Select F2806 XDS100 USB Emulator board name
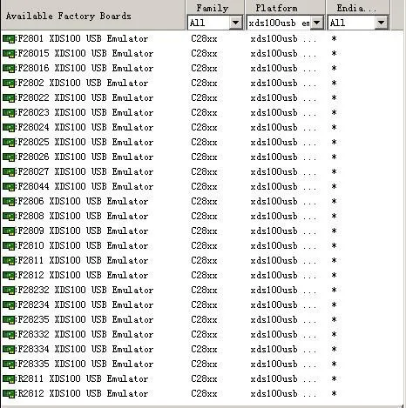 point(83,201)
